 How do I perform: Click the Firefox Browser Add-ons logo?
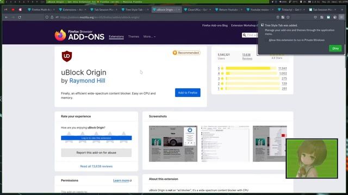click(x=79, y=35)
